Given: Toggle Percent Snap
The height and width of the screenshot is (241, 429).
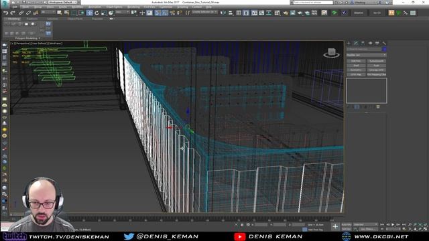Looking at the screenshot, I should point(172,13).
